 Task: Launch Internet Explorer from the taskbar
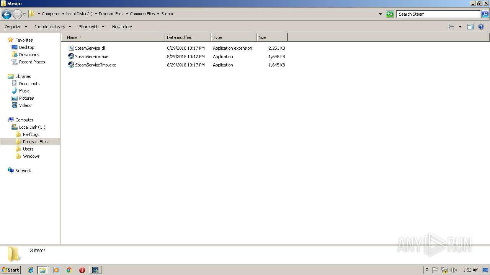click(31, 270)
